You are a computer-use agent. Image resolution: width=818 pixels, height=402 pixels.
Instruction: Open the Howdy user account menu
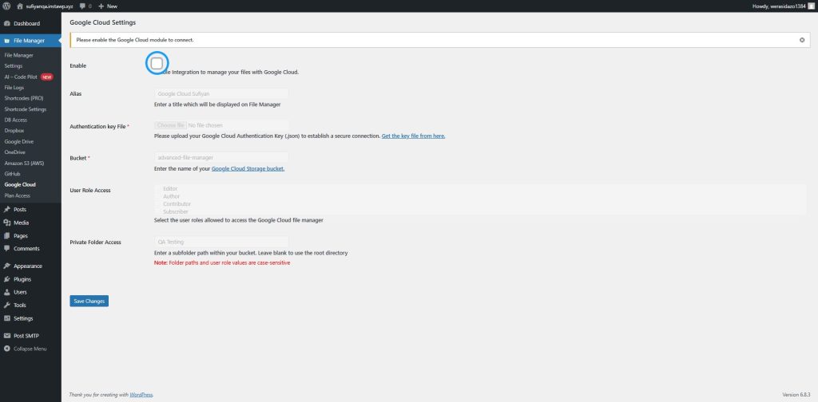tap(781, 6)
